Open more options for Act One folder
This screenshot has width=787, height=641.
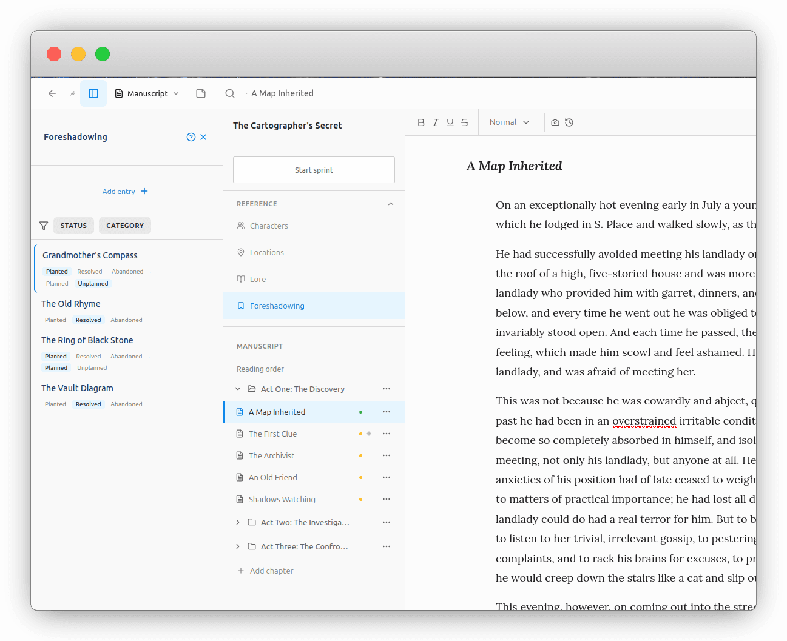pos(387,389)
